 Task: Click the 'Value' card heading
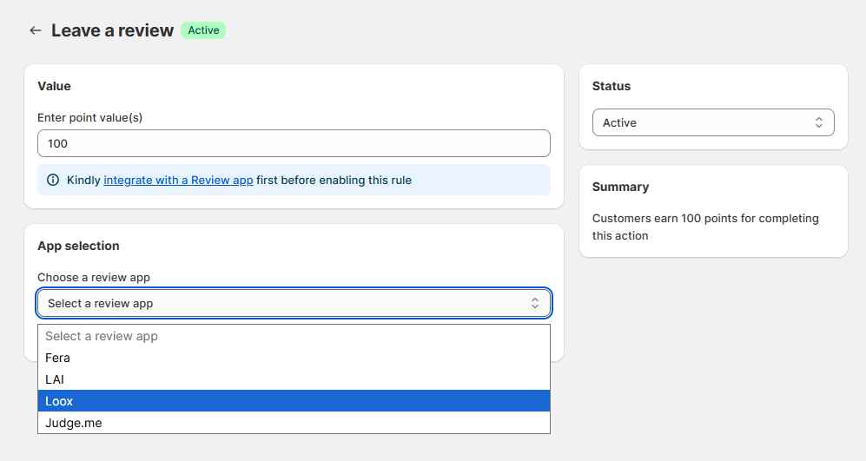[54, 86]
